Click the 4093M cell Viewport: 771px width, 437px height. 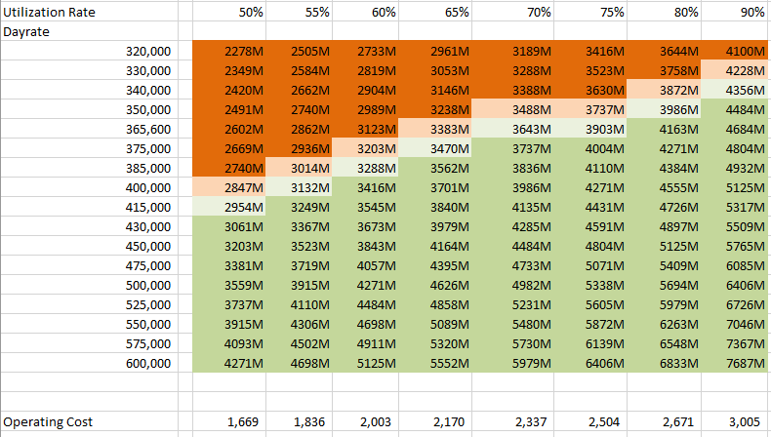click(x=229, y=343)
